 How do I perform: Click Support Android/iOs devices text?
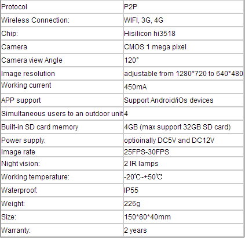click(x=169, y=100)
